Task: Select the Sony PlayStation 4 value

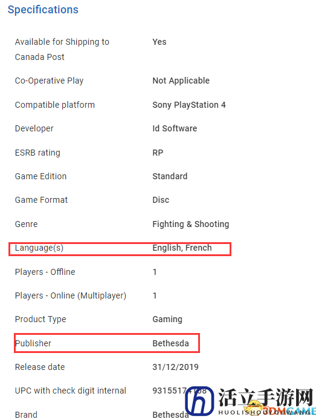Action: tap(189, 105)
